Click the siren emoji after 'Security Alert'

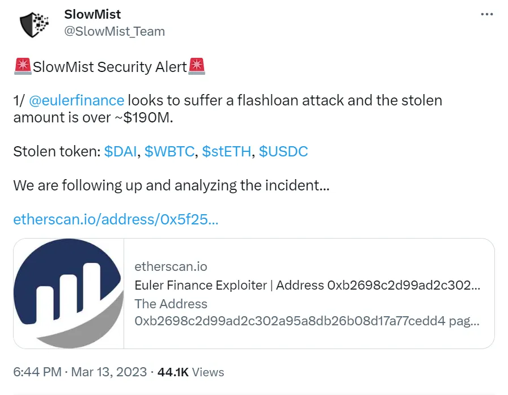[x=196, y=67]
